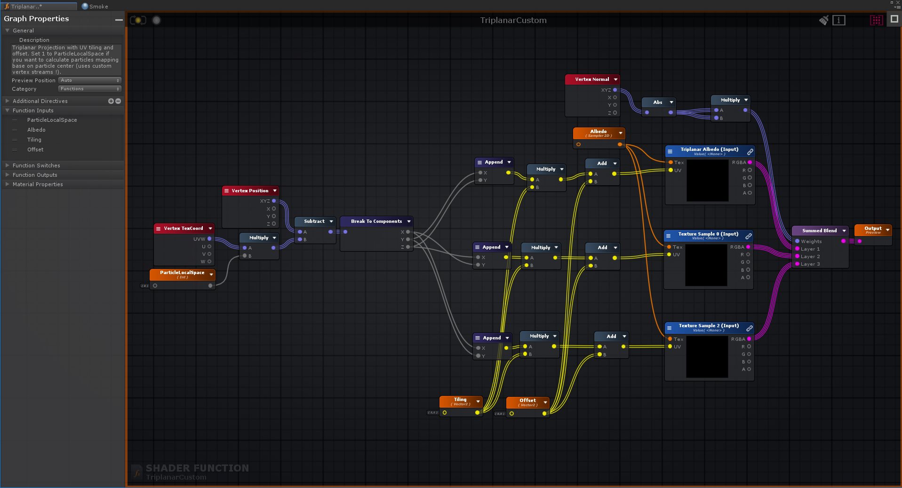The image size is (902, 488).
Task: Select the ParticleLocalSpace Int node header
Action: 182,275
